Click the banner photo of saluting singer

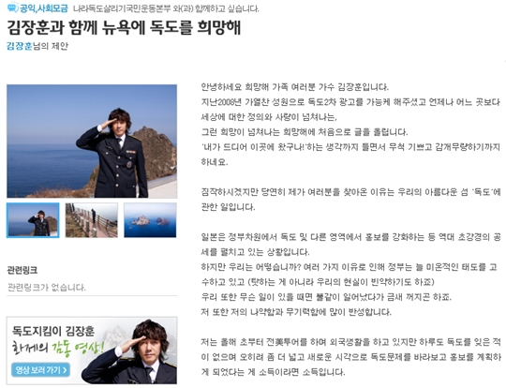[x=130, y=351]
